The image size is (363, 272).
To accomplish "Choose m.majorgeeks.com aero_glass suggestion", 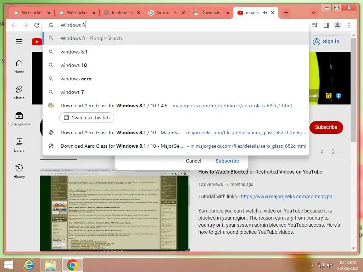I will (x=176, y=146).
